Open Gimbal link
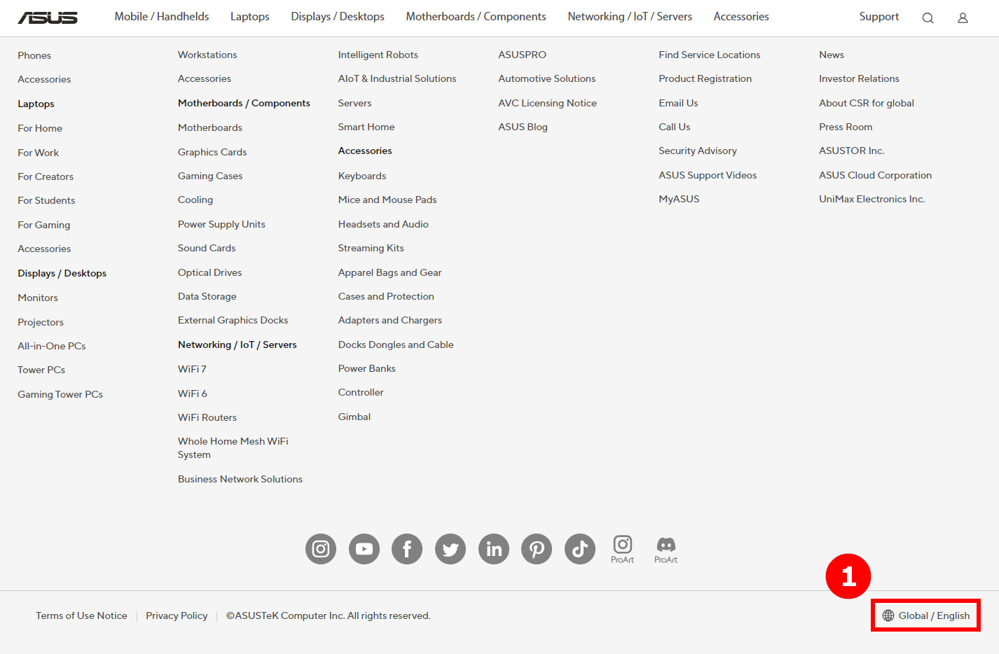This screenshot has width=999, height=654. click(x=354, y=417)
